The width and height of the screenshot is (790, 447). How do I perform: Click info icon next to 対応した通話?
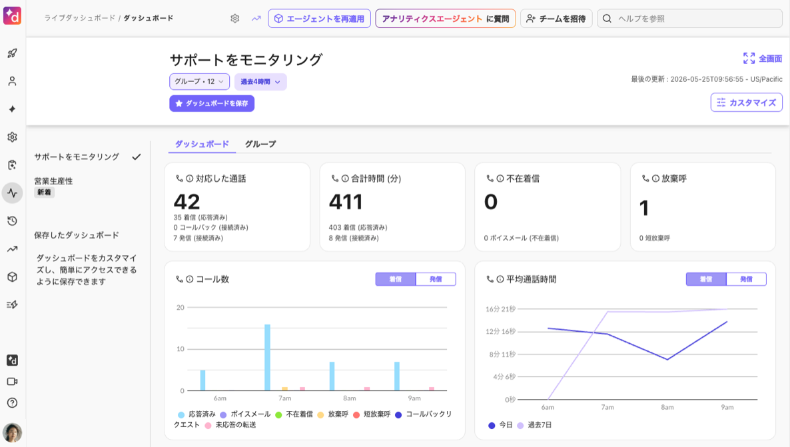189,179
